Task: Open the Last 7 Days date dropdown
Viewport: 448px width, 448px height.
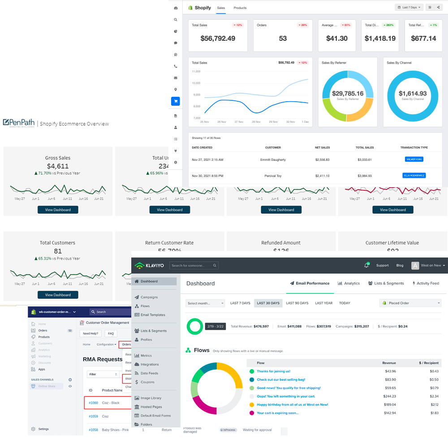Action: 409,8
